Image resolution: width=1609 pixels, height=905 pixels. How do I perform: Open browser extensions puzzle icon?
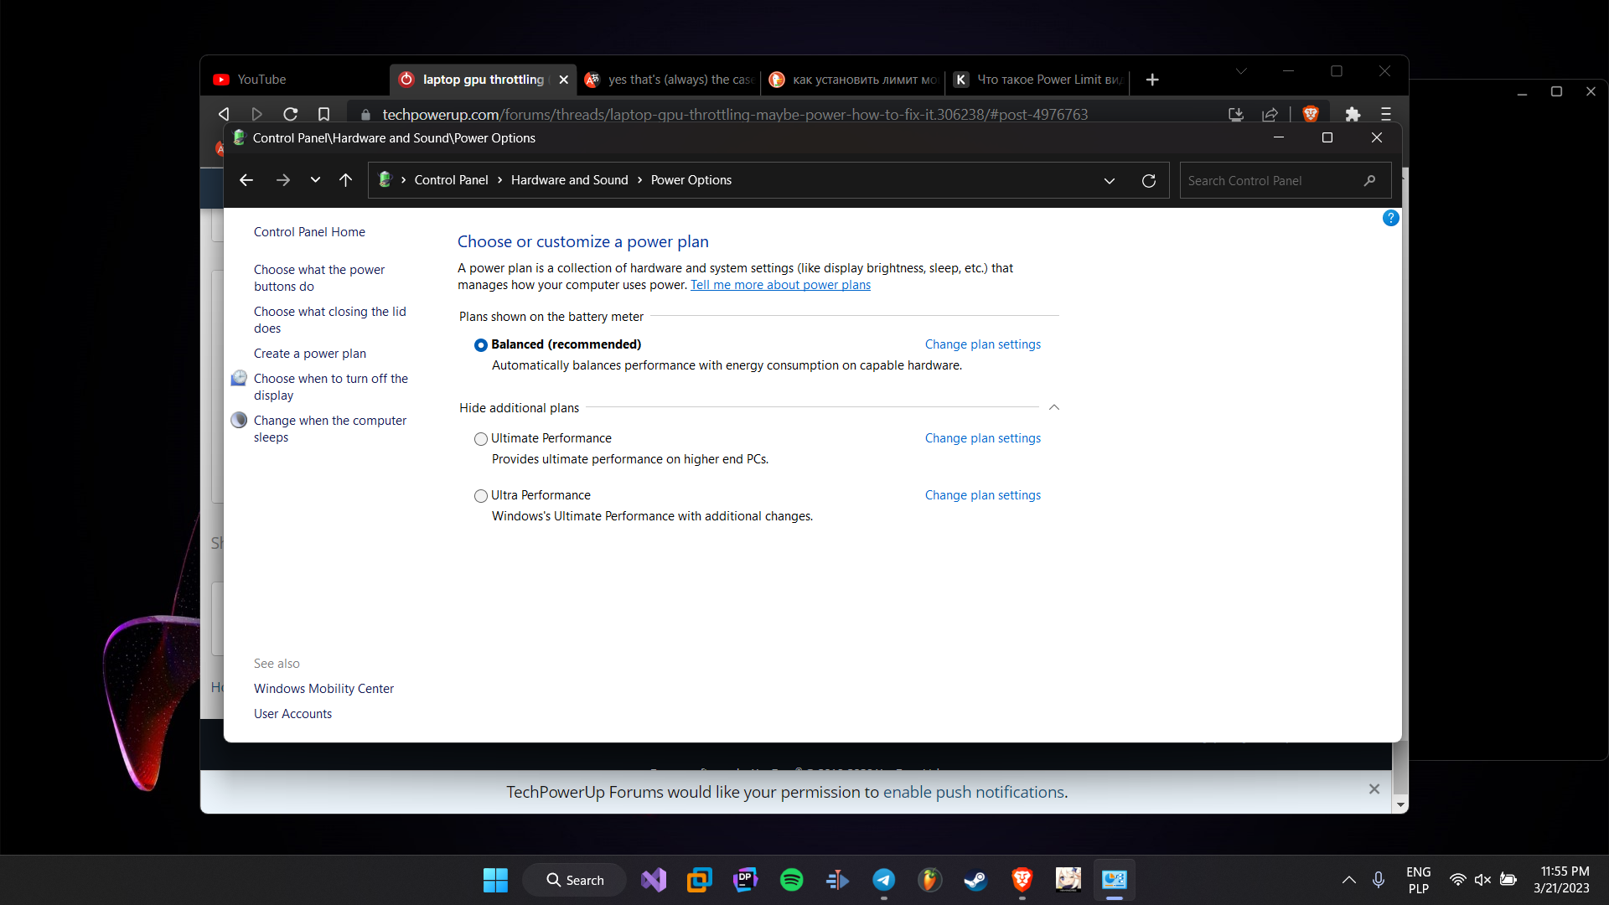point(1353,114)
